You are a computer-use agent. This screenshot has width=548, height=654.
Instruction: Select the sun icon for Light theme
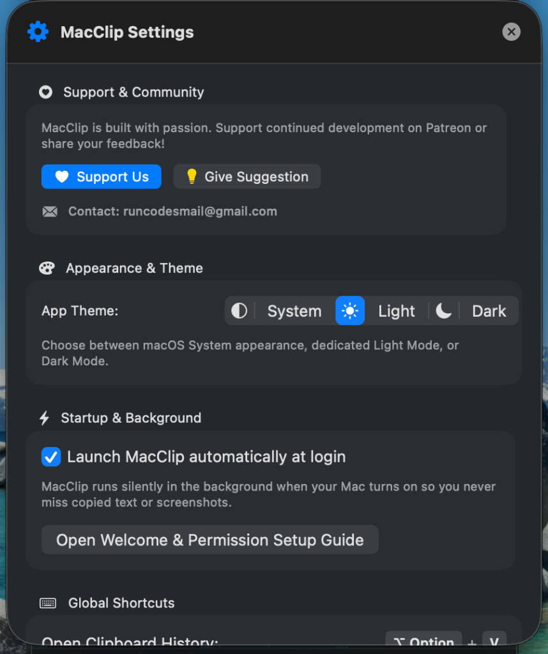350,311
